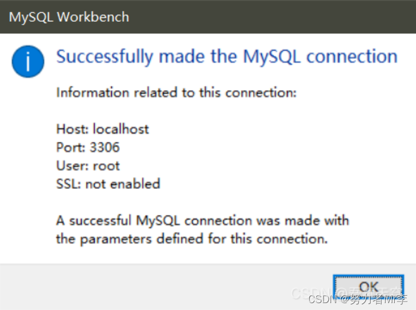This screenshot has height=310, width=416.
Task: Click the gray footer left of OK
Action: click(x=165, y=287)
